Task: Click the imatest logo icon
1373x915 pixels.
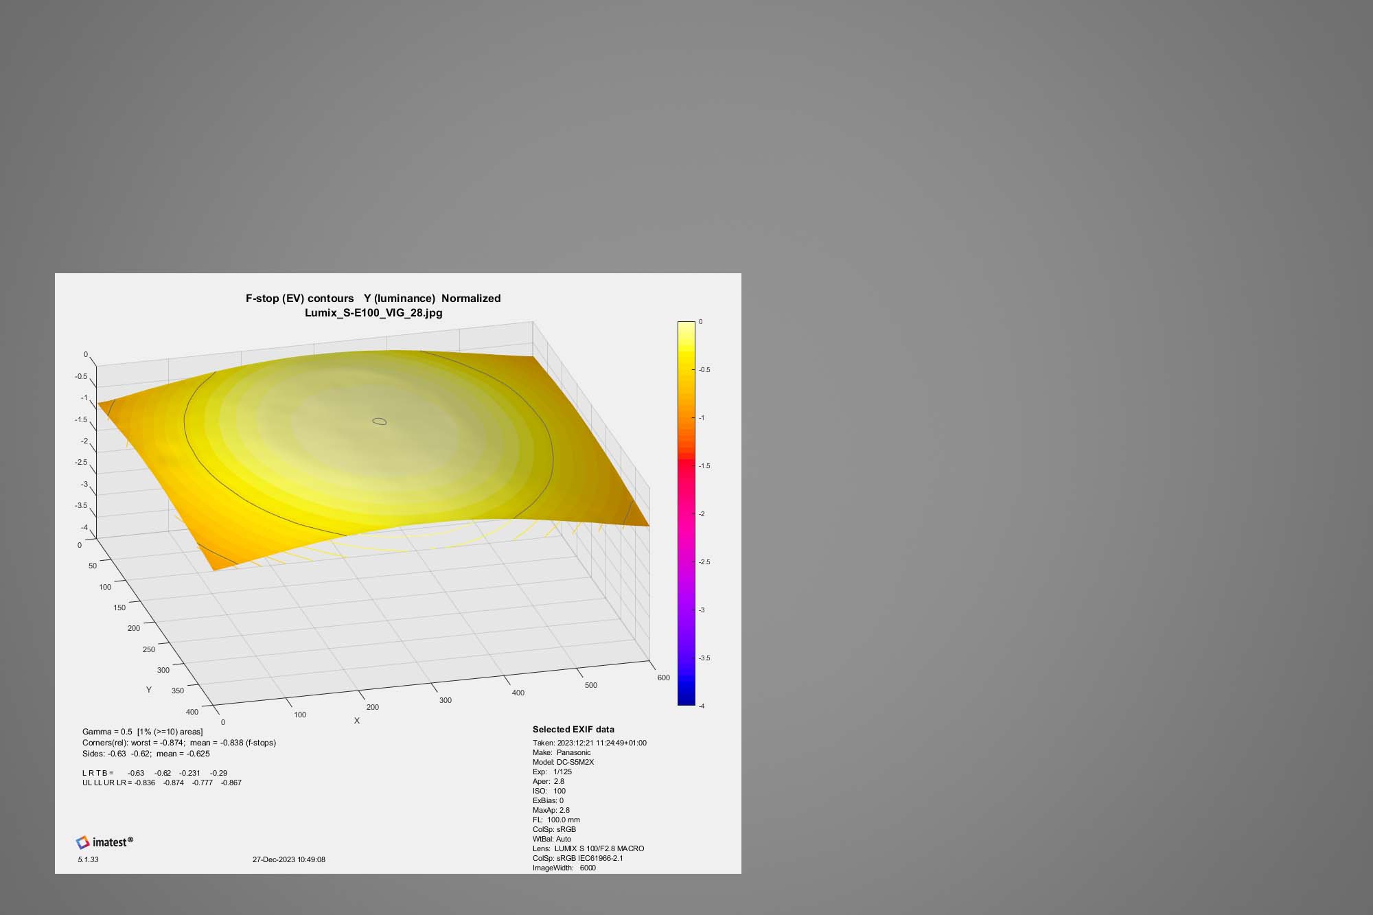Action: 82,842
